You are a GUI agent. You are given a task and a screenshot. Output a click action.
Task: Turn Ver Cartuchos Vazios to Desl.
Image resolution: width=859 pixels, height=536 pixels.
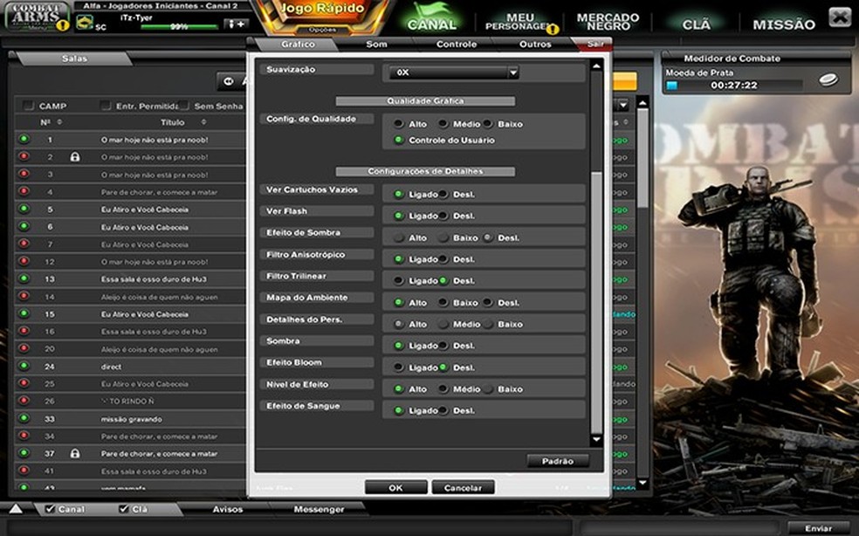(443, 195)
